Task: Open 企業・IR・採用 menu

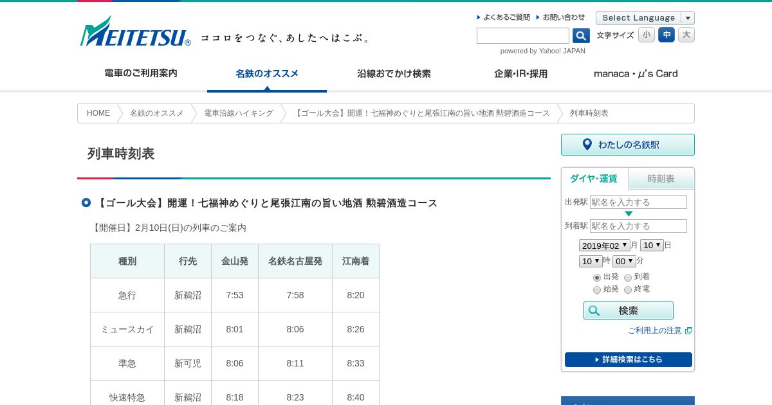Action: pos(520,73)
